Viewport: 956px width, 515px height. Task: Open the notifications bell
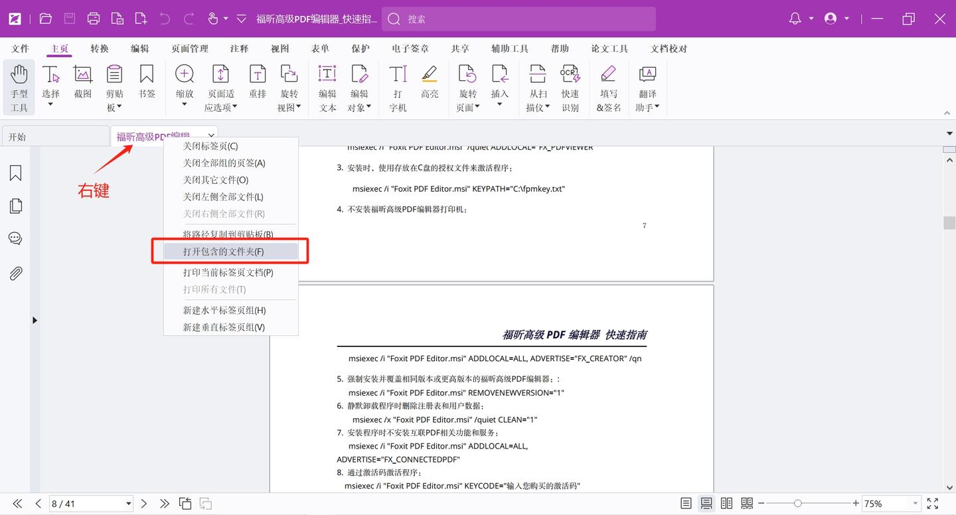[795, 19]
